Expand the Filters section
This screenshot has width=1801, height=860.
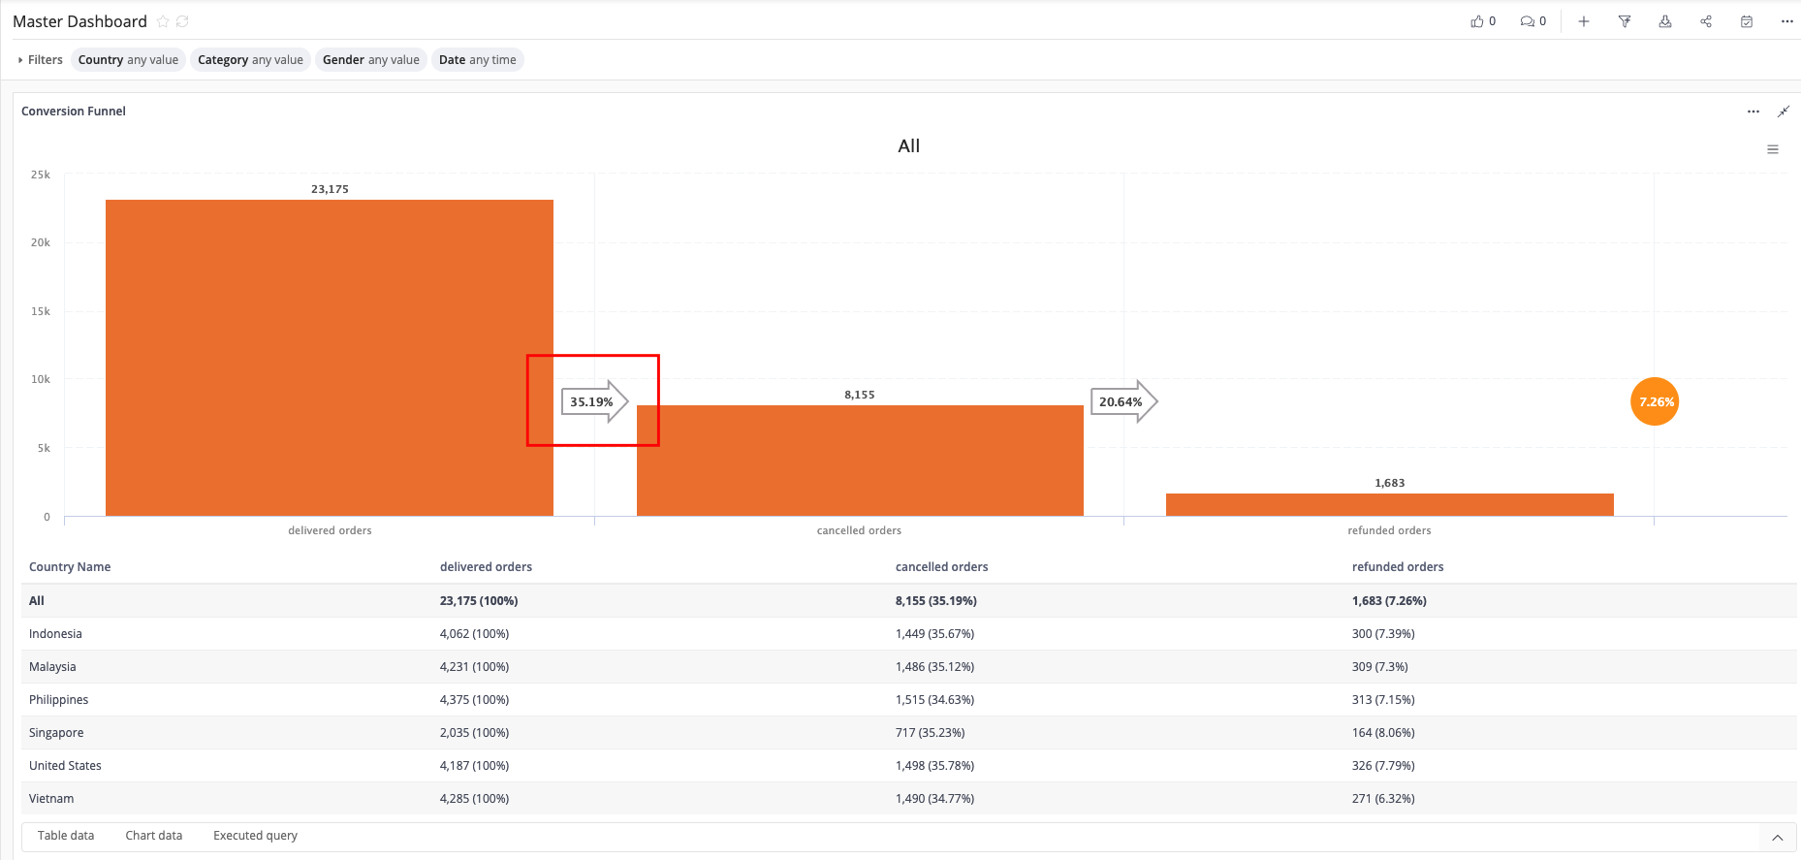click(x=40, y=60)
